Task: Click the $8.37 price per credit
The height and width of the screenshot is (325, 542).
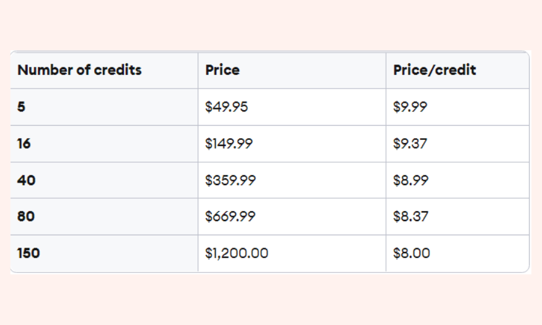Action: [411, 217]
